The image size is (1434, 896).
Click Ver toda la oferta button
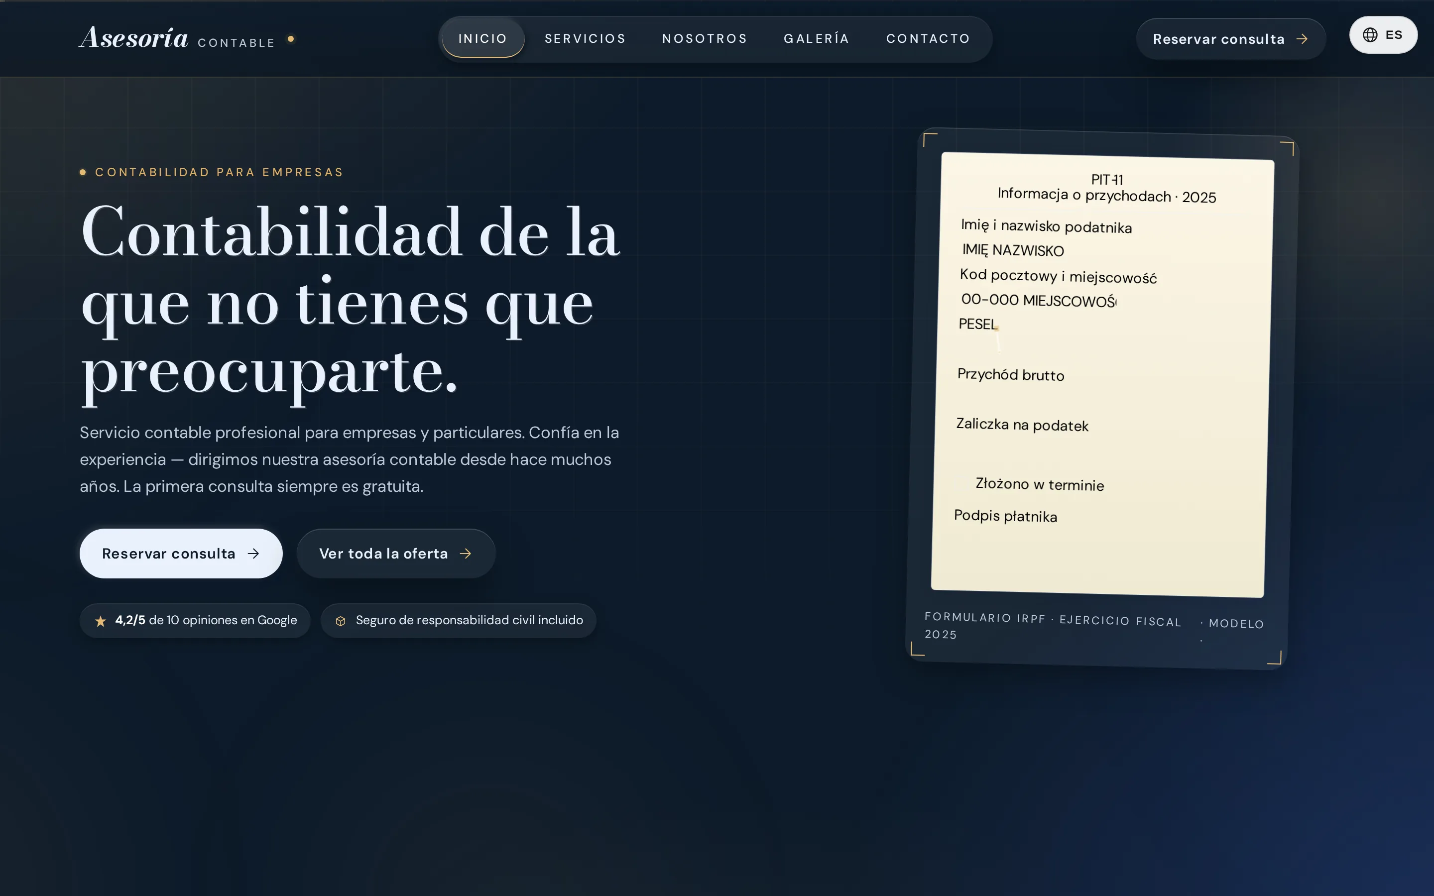point(396,554)
